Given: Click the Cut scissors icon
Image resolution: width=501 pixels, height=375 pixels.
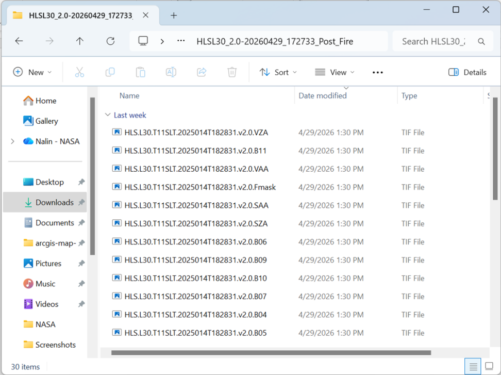Looking at the screenshot, I should 79,72.
